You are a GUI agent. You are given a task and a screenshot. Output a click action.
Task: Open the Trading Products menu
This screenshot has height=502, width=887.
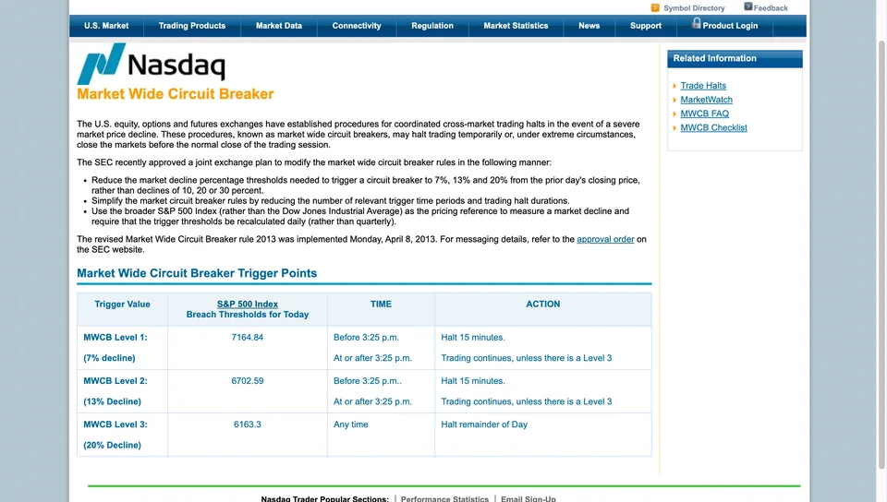pos(192,26)
